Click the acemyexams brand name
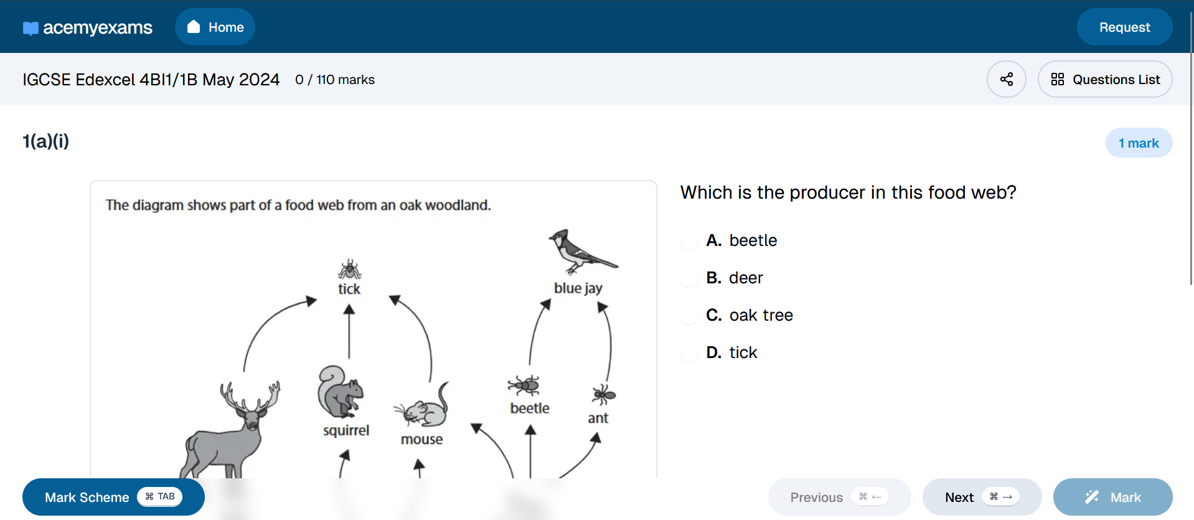This screenshot has height=520, width=1194. tap(98, 27)
